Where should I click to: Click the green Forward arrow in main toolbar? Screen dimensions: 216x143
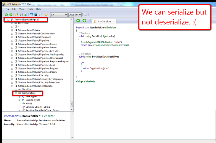pyautogui.click(x=11, y=15)
